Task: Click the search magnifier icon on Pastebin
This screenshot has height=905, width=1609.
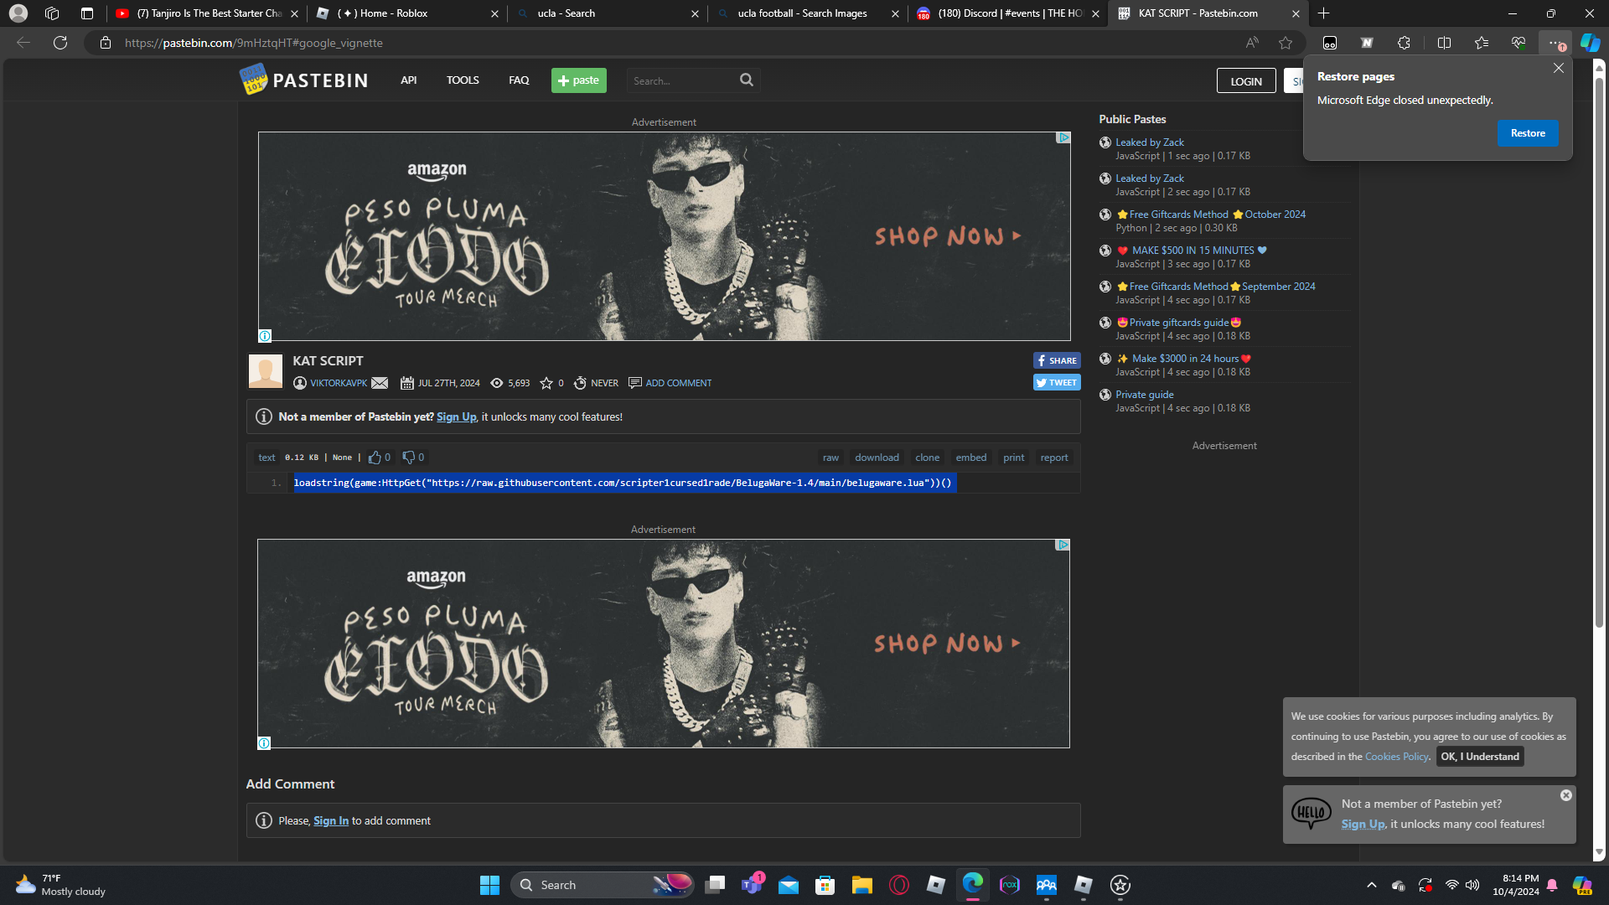Action: pos(747,80)
